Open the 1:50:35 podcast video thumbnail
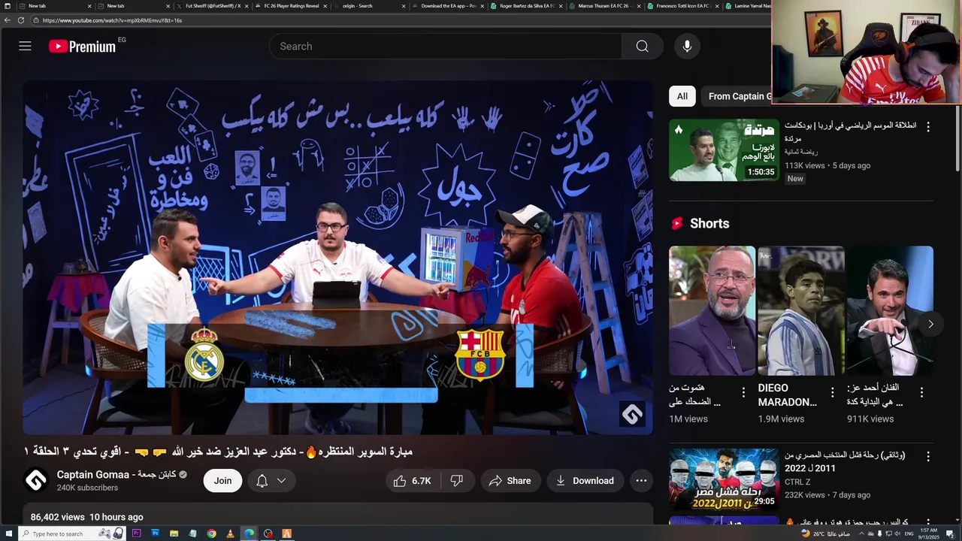 724,150
